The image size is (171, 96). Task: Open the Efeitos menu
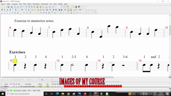tap(29, 4)
